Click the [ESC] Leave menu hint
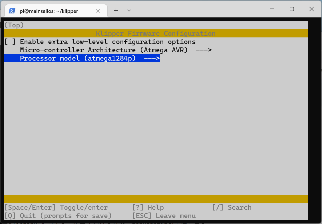This screenshot has height=224, width=322. [x=164, y=216]
